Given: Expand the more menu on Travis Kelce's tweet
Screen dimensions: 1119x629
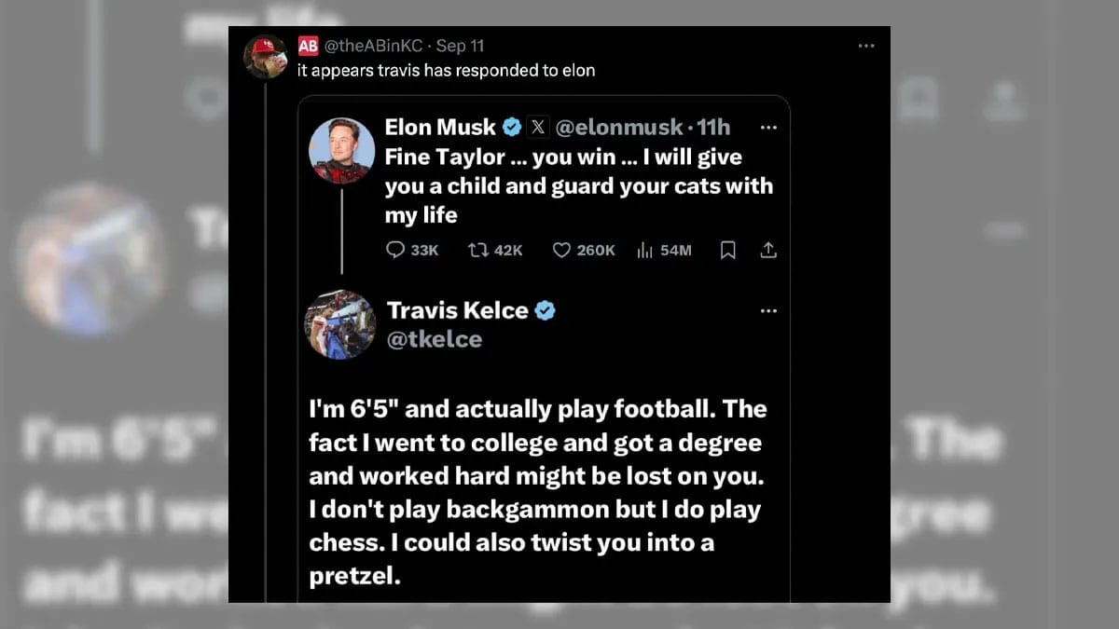Looking at the screenshot, I should click(x=768, y=310).
